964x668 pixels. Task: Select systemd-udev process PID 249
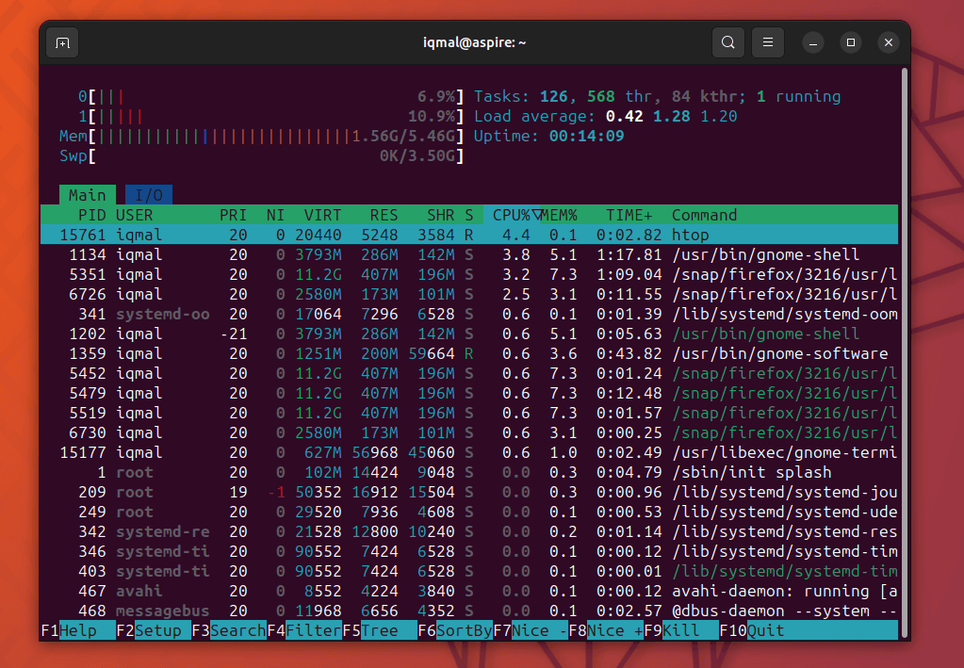pyautogui.click(x=469, y=512)
